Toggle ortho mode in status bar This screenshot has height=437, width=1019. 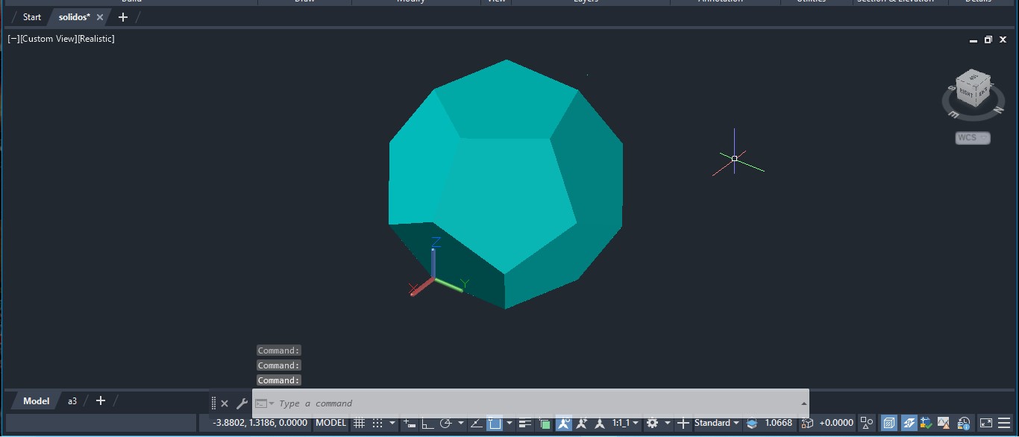point(427,423)
